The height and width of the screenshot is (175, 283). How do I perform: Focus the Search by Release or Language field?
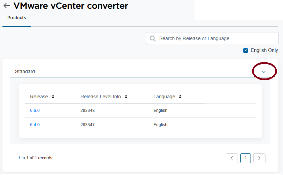click(212, 38)
